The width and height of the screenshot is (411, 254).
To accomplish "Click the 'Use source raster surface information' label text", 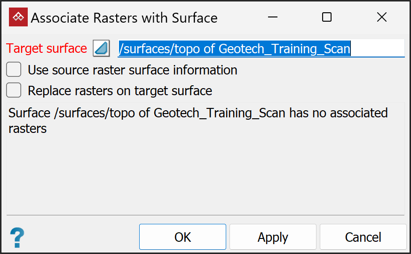I will coord(132,70).
